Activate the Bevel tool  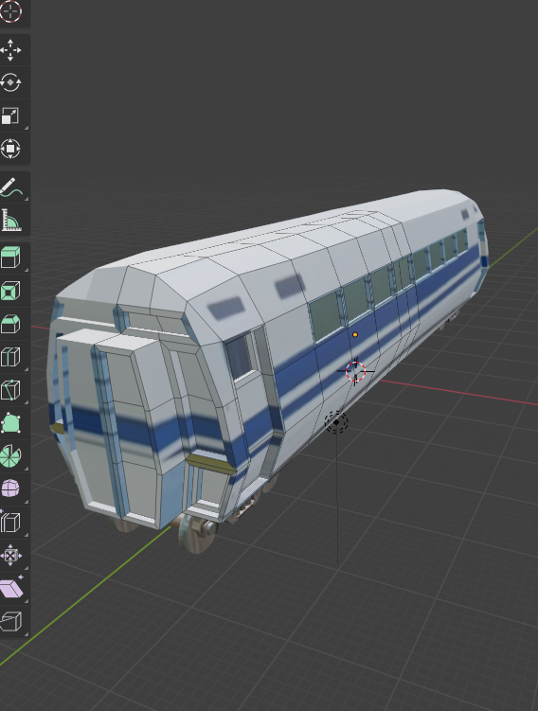[x=10, y=324]
